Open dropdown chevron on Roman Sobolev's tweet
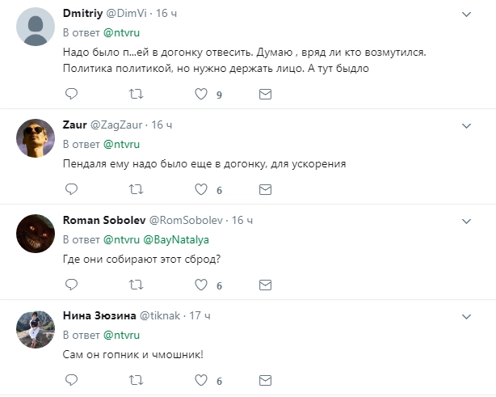The image size is (496, 397). (466, 220)
